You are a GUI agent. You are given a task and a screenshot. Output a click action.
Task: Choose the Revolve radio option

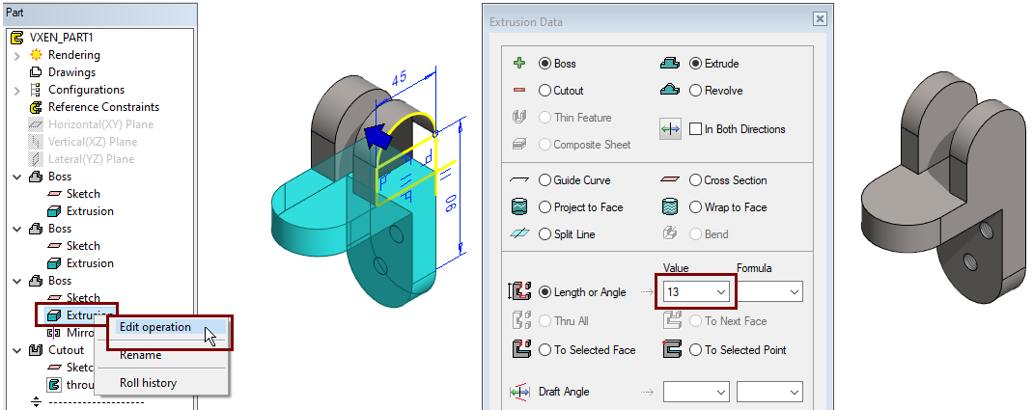point(696,91)
